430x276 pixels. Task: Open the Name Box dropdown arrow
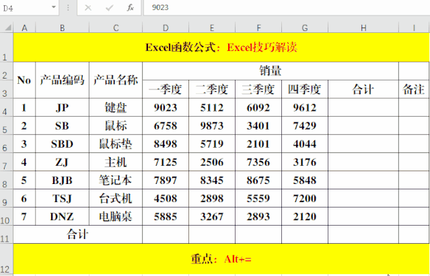click(x=54, y=7)
